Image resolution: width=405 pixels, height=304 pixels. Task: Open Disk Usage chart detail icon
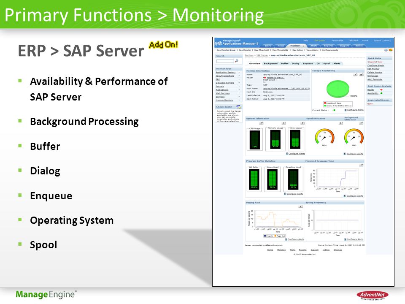pyautogui.click(x=302, y=123)
